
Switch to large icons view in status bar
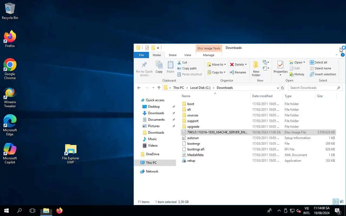[x=342, y=202]
